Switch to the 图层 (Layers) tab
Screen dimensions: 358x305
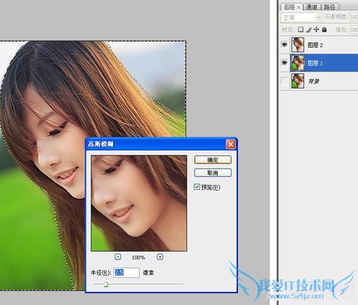tap(289, 7)
